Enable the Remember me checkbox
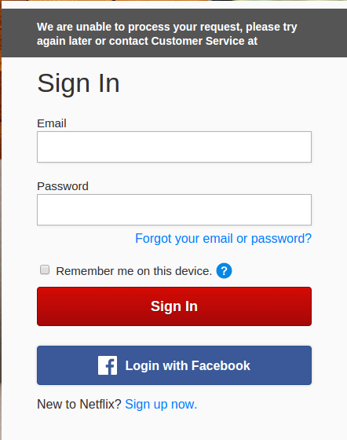The image size is (347, 440). [x=45, y=269]
